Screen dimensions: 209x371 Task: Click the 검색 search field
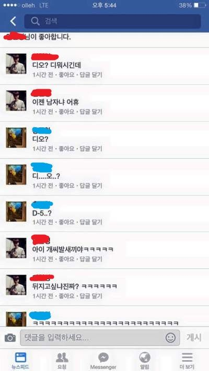(x=112, y=21)
